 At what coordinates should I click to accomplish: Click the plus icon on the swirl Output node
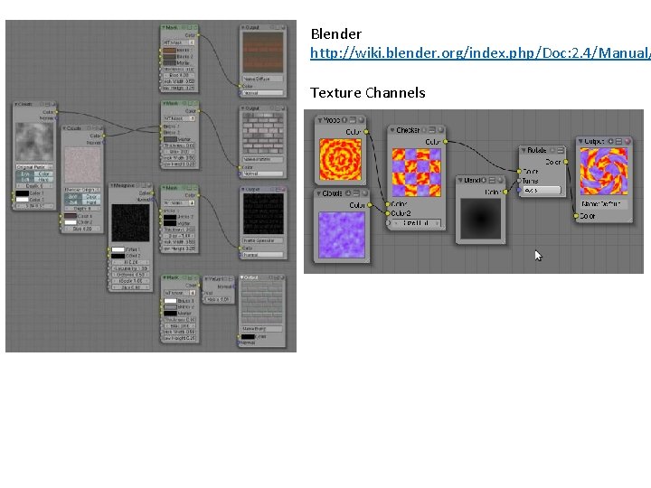click(x=610, y=142)
